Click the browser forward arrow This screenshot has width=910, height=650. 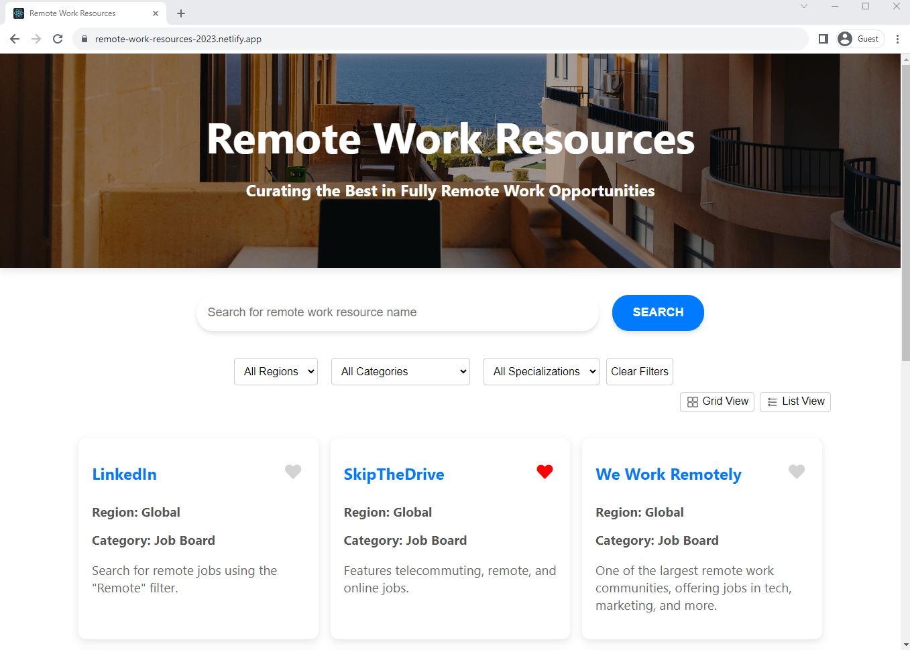36,39
